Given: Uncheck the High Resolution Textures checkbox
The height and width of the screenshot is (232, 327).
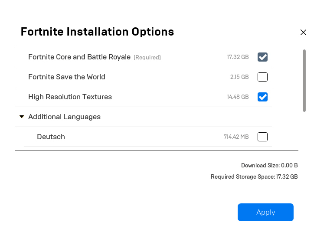Looking at the screenshot, I should [262, 97].
